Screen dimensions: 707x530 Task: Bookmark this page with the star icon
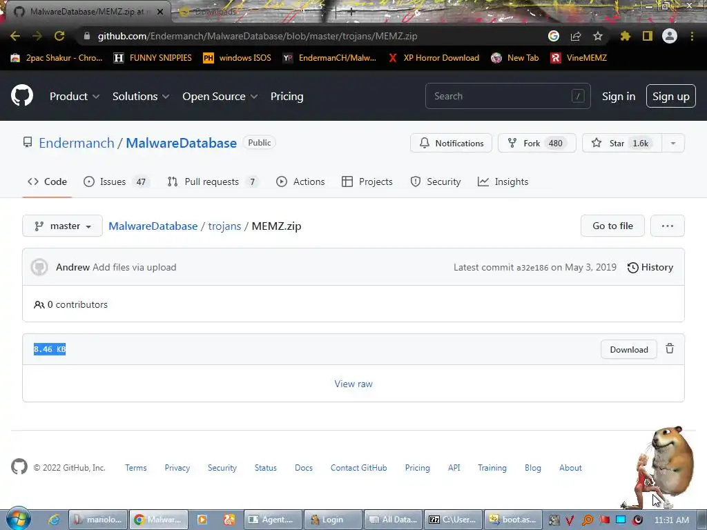(598, 36)
